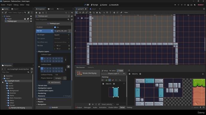
Task: Toggle lock selected node icon
Action: pos(114,12)
